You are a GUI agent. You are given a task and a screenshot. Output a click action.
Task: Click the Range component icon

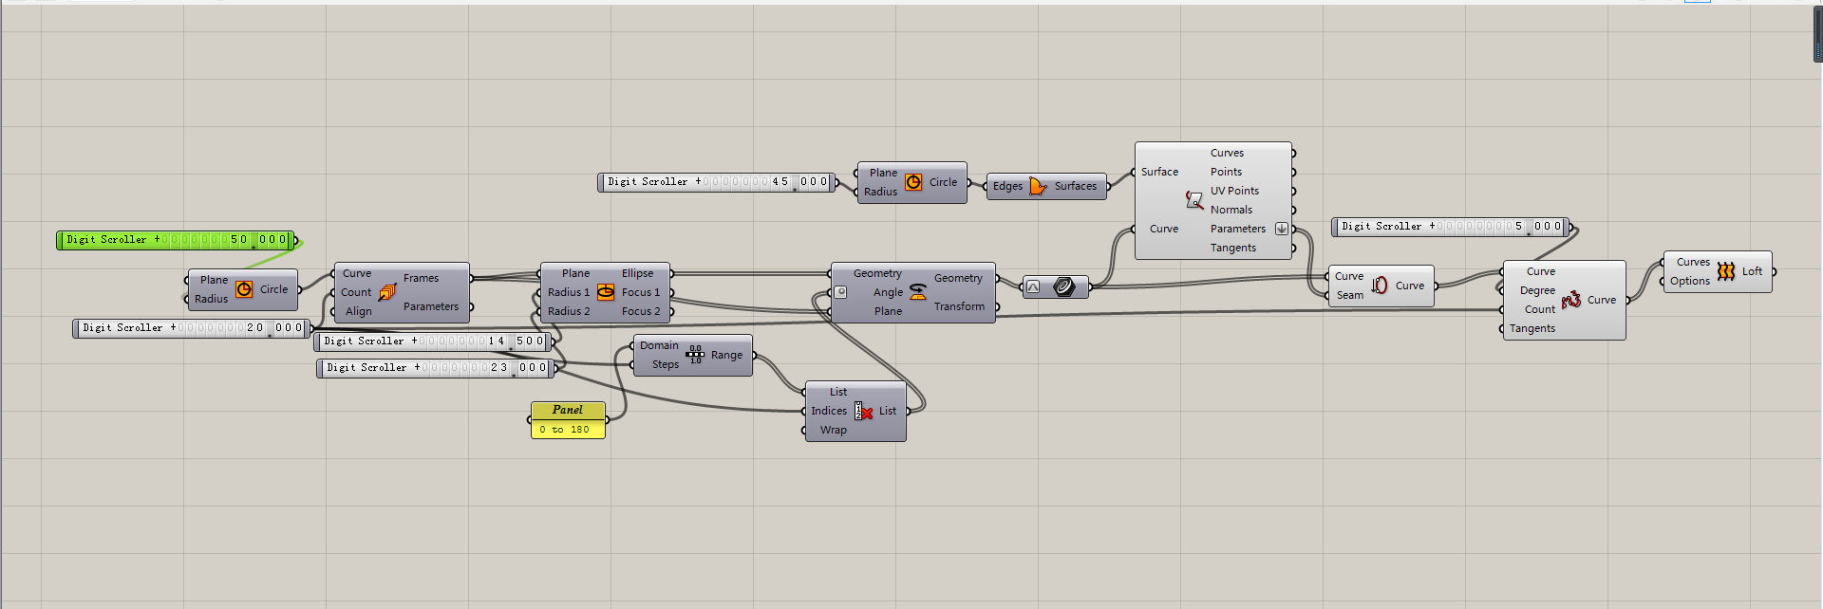(x=695, y=355)
